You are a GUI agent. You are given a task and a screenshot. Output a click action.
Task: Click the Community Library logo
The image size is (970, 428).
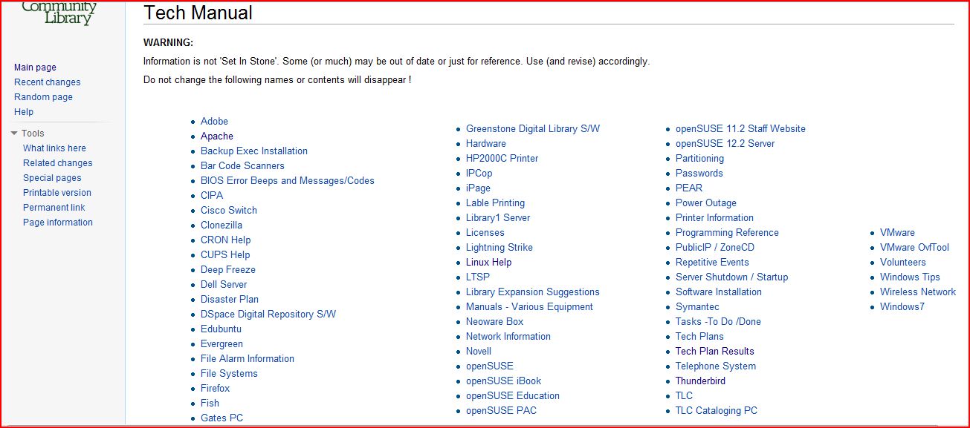click(x=59, y=13)
